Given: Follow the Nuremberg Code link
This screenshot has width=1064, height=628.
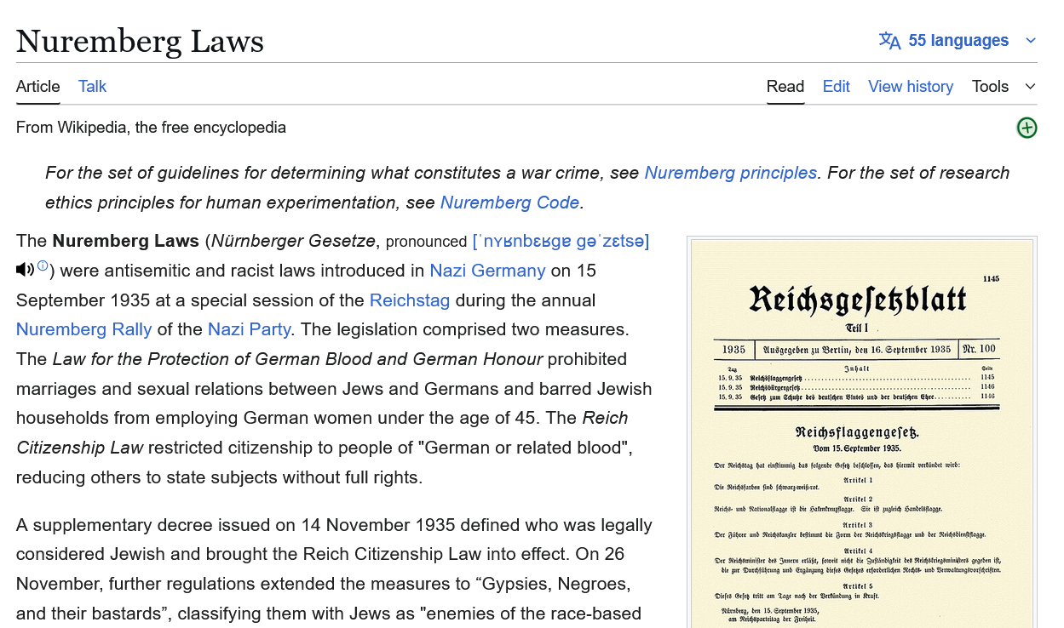Looking at the screenshot, I should 509,203.
